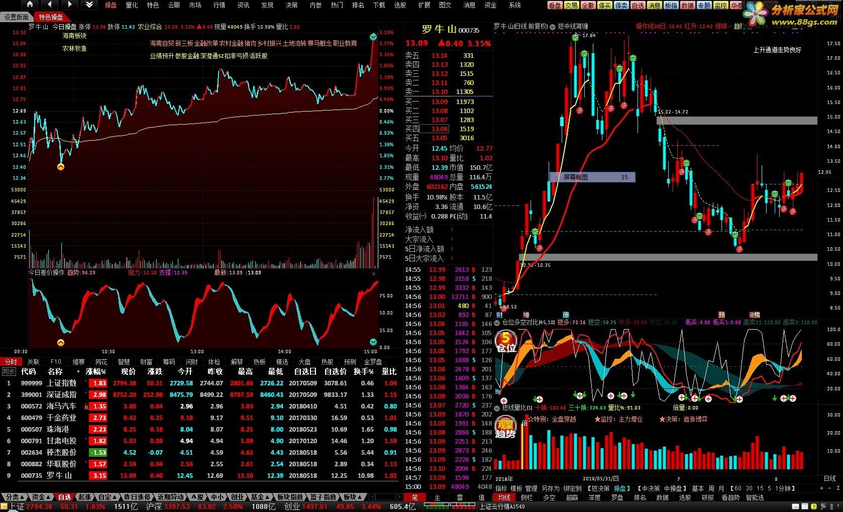Open 仓位多空对比 indicator dropdown
843x512 pixels.
[x=497, y=323]
